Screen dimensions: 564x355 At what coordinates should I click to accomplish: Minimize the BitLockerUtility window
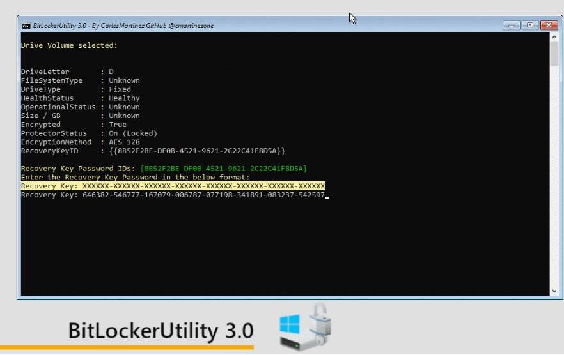coord(511,25)
